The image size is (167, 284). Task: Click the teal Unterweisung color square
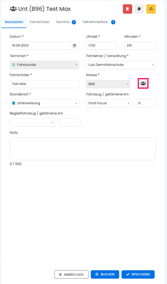(x=14, y=103)
